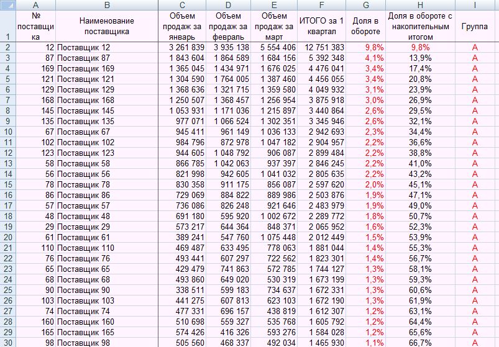Select cell 'Поставщик 76'
Viewport: 499px width, 347px height.
pyautogui.click(x=107, y=258)
